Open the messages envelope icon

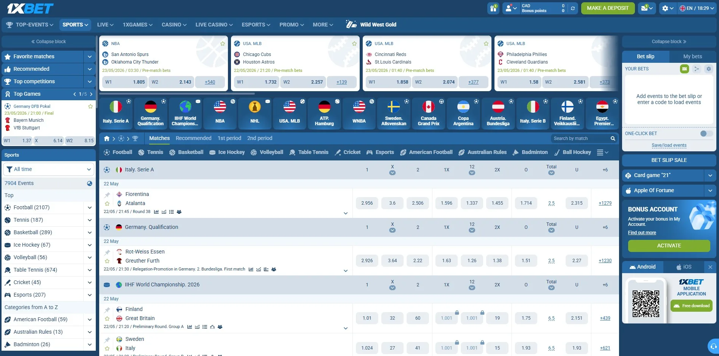(647, 8)
